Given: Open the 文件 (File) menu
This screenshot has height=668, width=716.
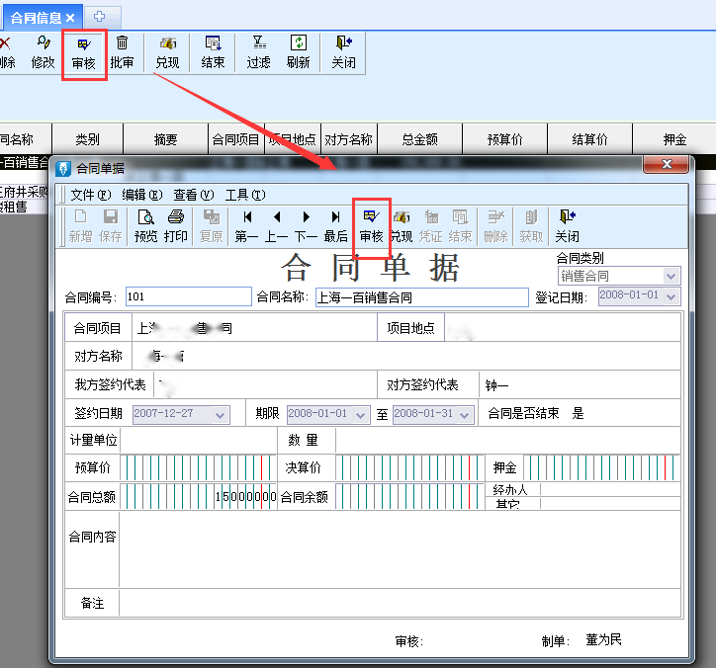Looking at the screenshot, I should click(90, 195).
